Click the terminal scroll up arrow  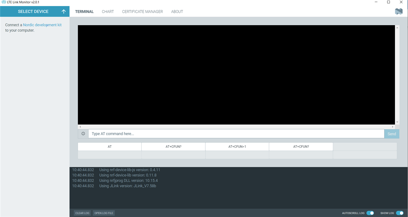coord(397,27)
